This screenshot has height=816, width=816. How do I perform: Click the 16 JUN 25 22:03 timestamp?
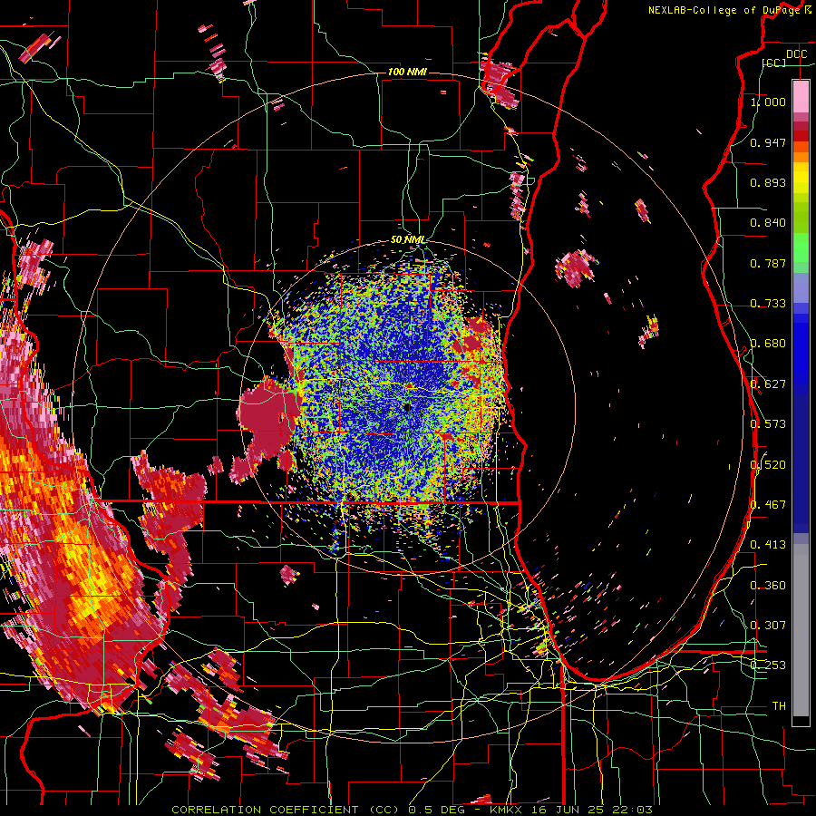(592, 810)
